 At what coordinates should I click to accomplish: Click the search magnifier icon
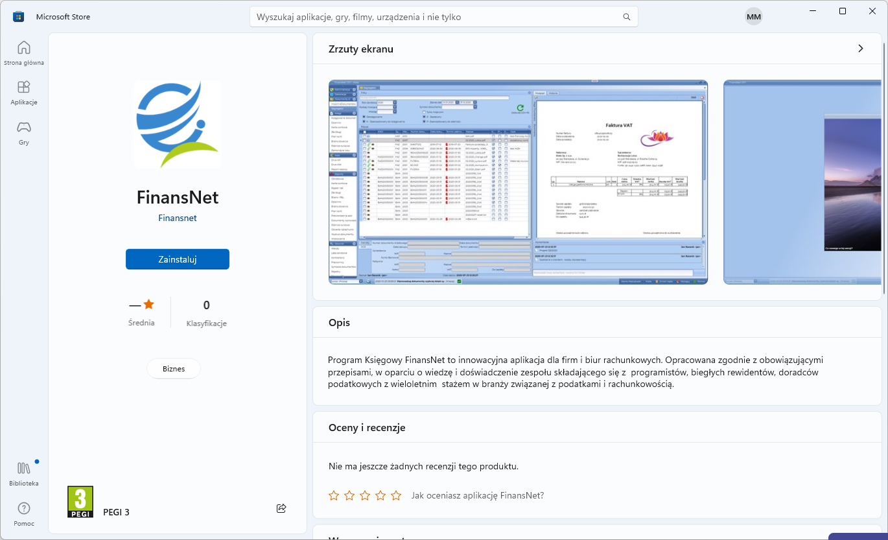[x=626, y=17]
